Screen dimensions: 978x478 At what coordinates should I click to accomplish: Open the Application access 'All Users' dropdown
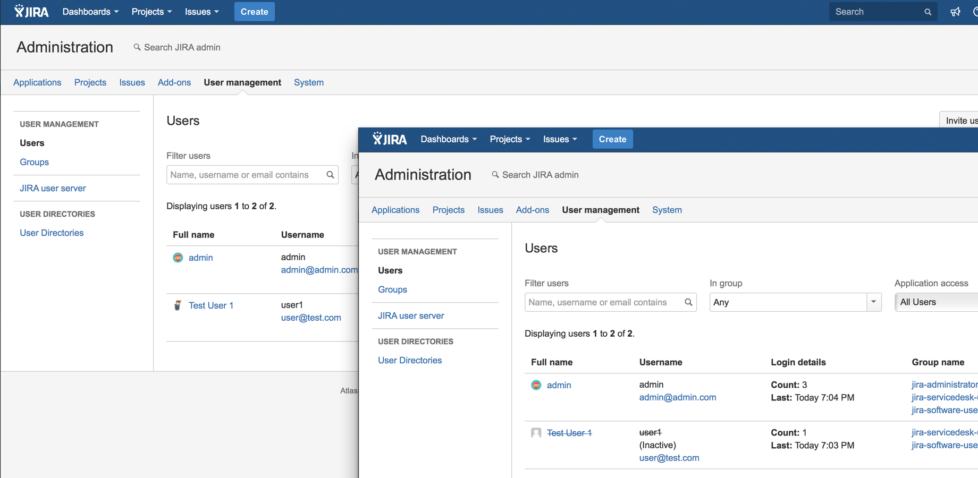(x=937, y=302)
